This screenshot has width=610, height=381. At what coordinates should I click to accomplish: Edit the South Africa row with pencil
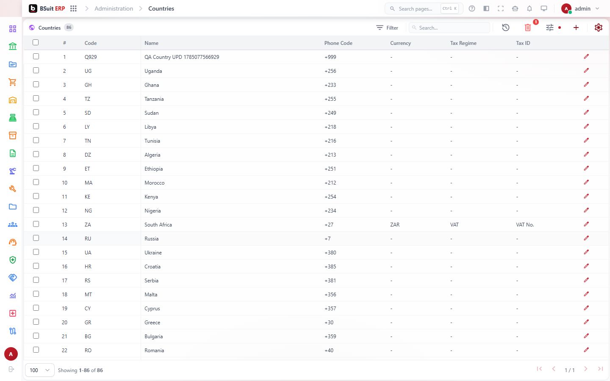[x=586, y=224]
